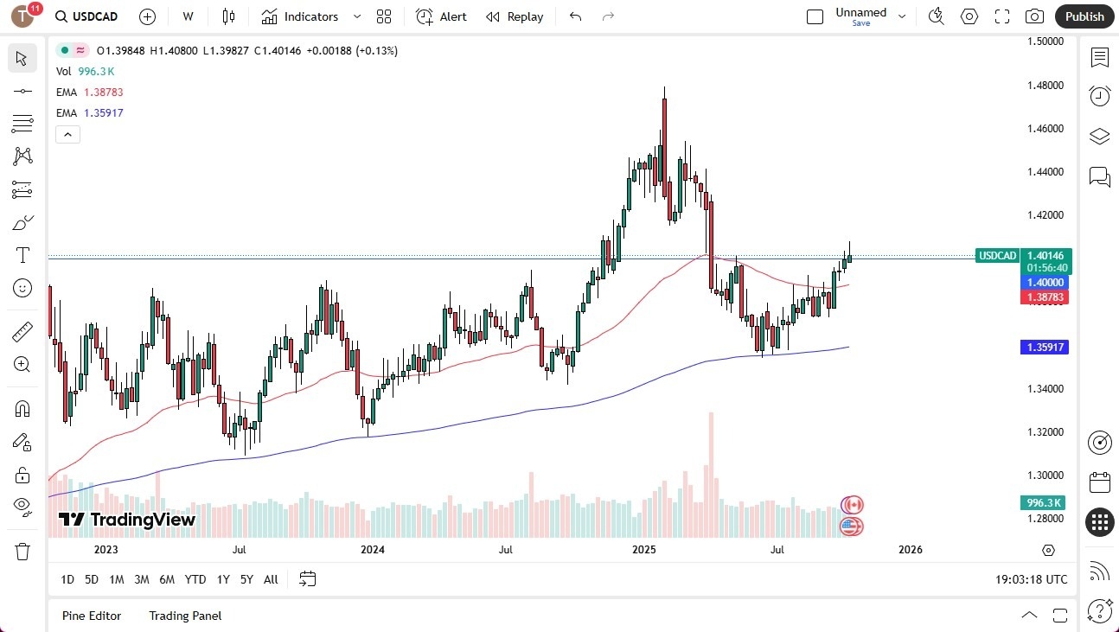Hide all drawings with the eye icon
This screenshot has height=632, width=1119.
[22, 506]
